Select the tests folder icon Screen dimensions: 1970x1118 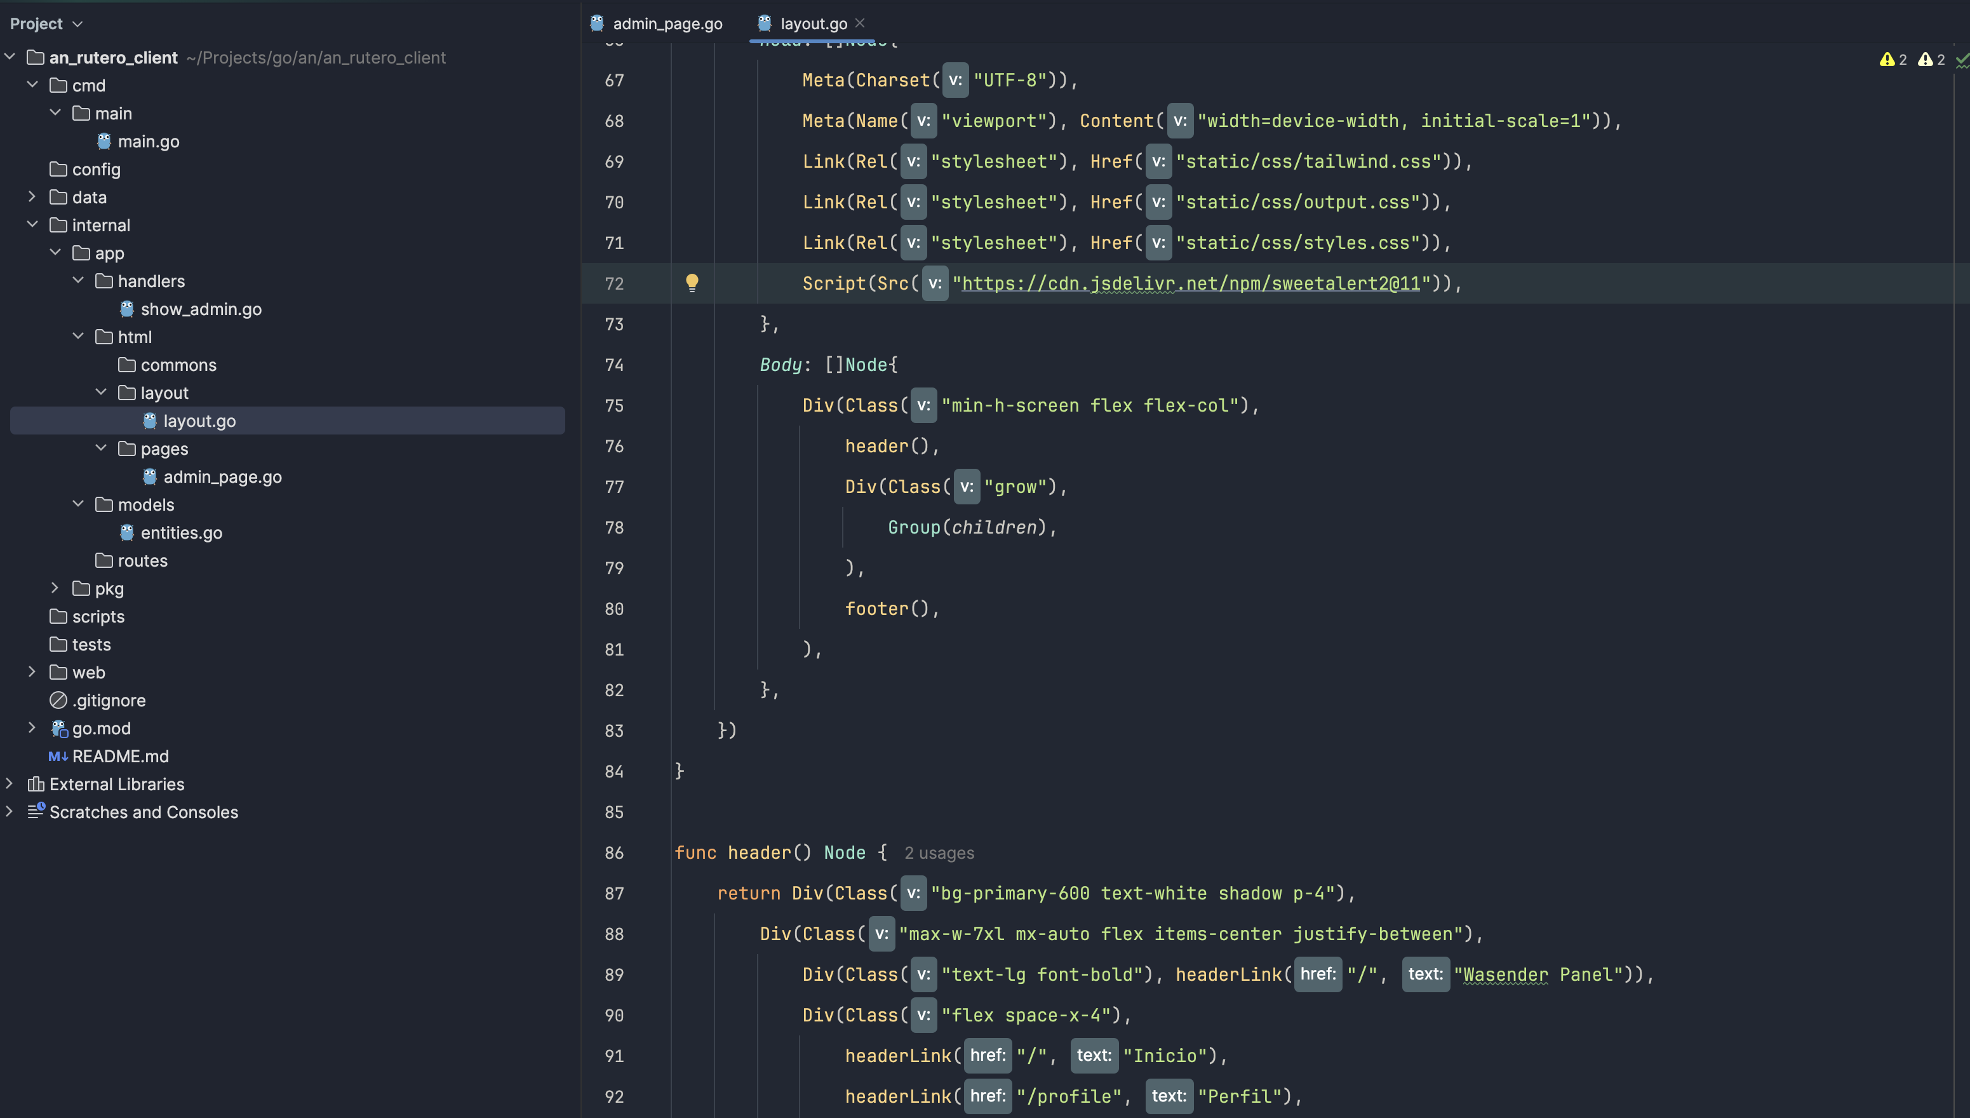(x=58, y=644)
